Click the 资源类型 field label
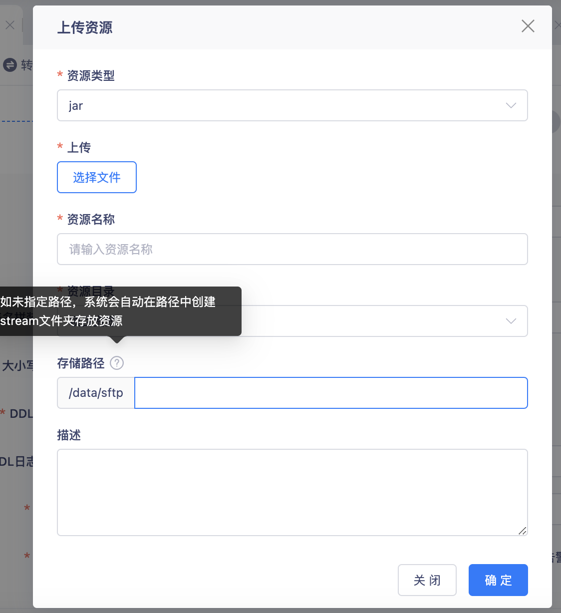The width and height of the screenshot is (561, 613). tap(91, 75)
